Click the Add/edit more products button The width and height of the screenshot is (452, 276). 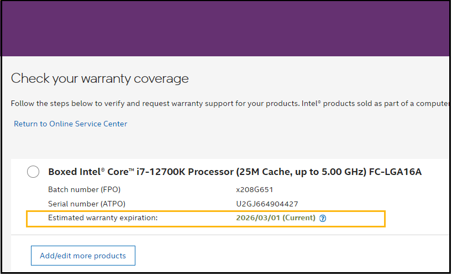[83, 256]
